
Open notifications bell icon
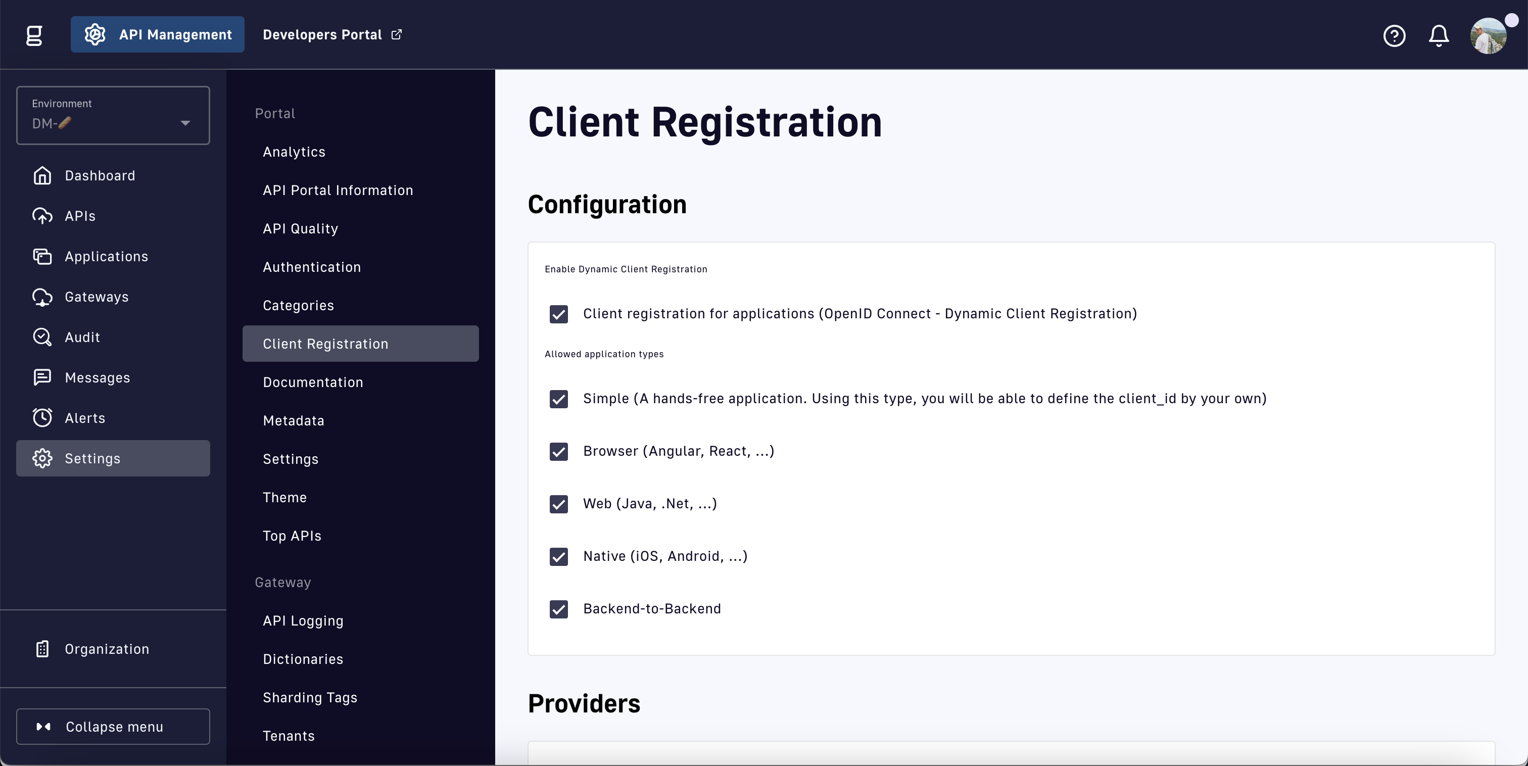[1439, 35]
